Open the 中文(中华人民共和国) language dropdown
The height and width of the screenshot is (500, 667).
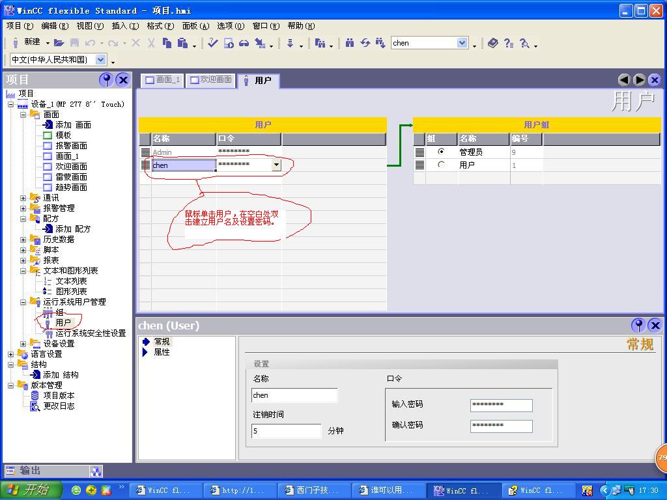pyautogui.click(x=100, y=59)
